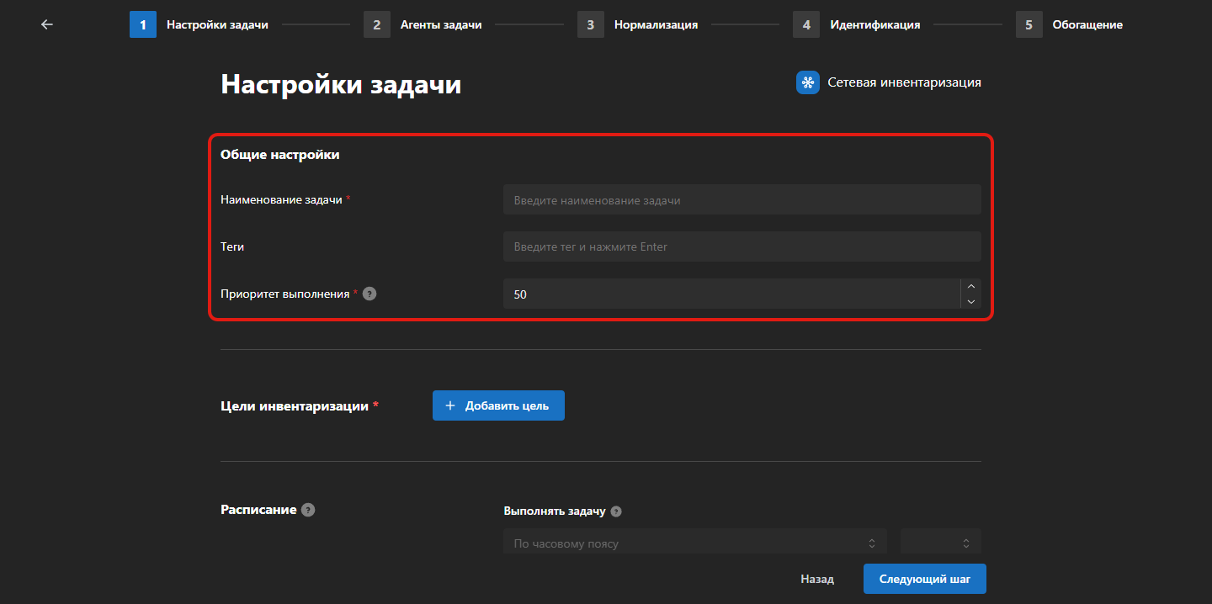Click the Сетевая инвентаризация label
1212x604 pixels.
[x=904, y=82]
